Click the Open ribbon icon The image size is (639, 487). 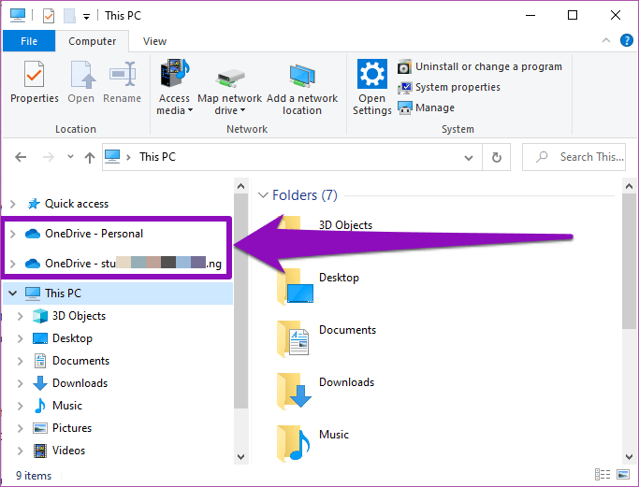[81, 82]
